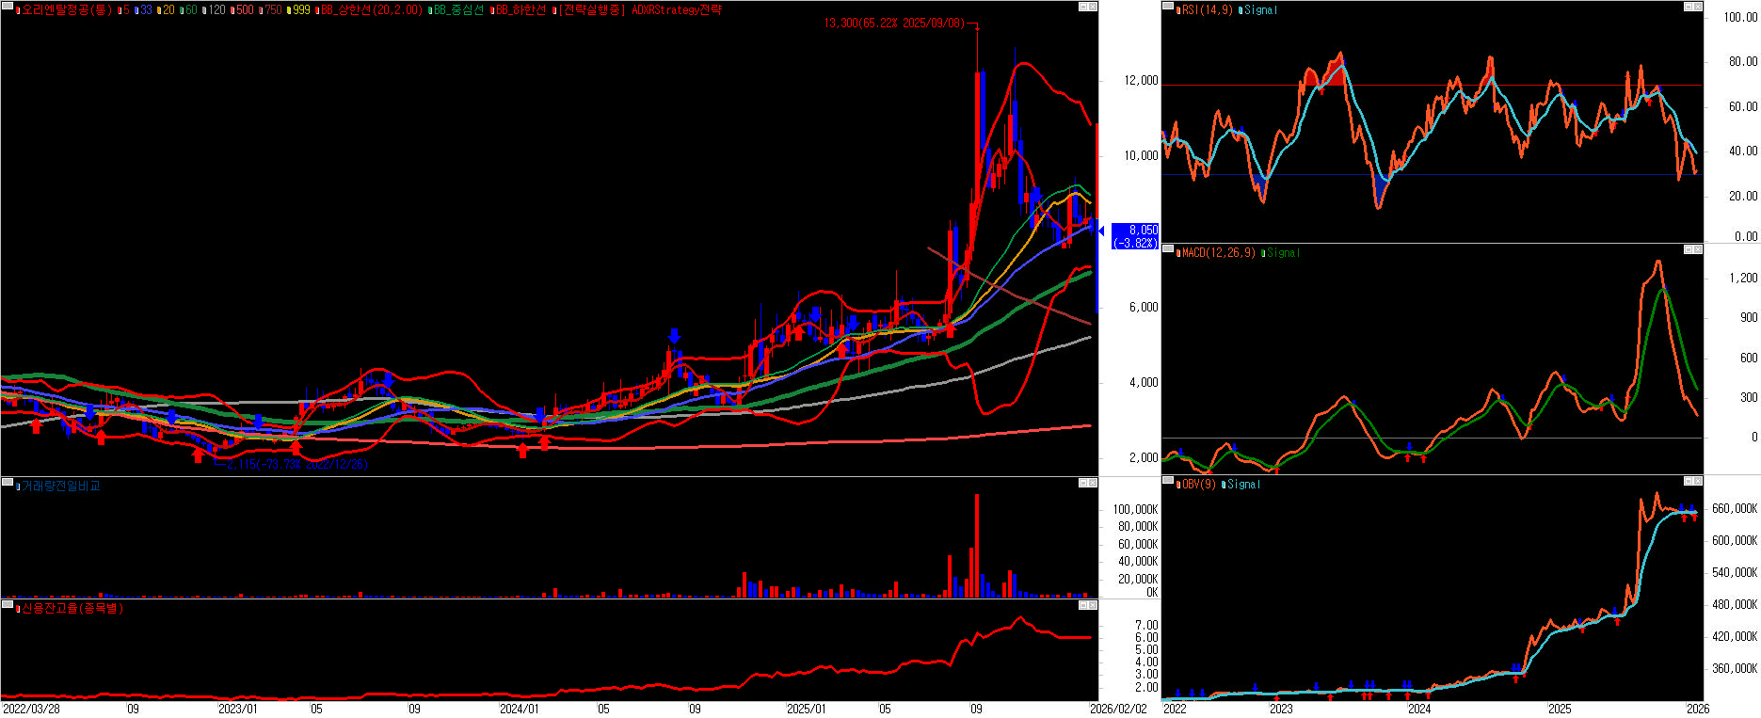Click the Signal legend in RSI panel

tap(1261, 10)
